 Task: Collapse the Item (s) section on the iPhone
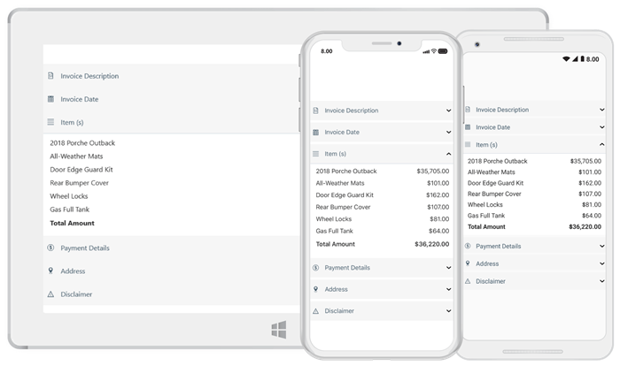[x=449, y=154]
